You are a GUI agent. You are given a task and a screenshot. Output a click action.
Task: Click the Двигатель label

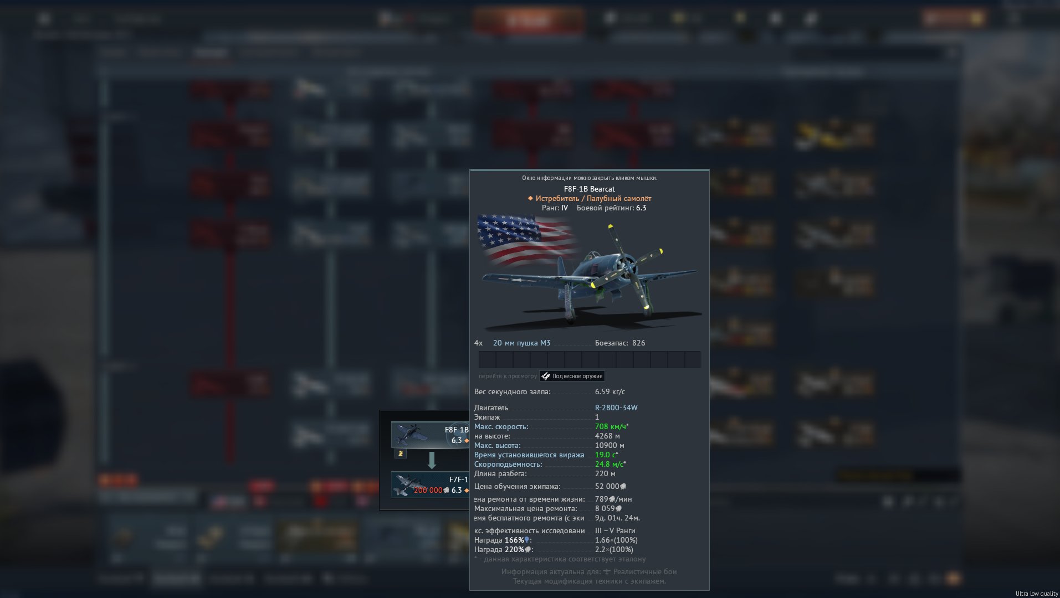coord(491,408)
